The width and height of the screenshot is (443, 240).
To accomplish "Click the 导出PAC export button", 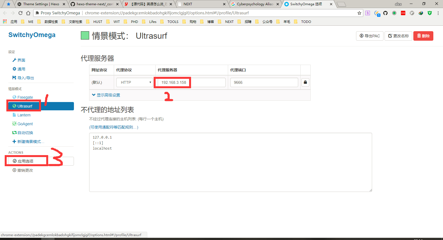I will [370, 36].
